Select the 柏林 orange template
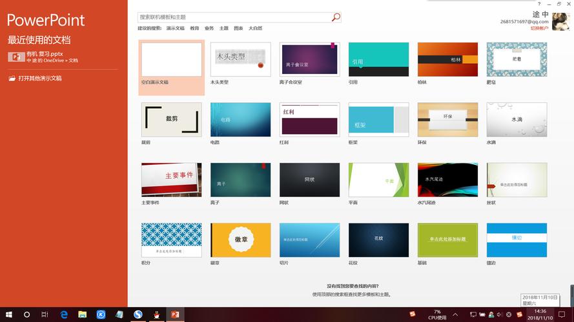 pyautogui.click(x=447, y=59)
